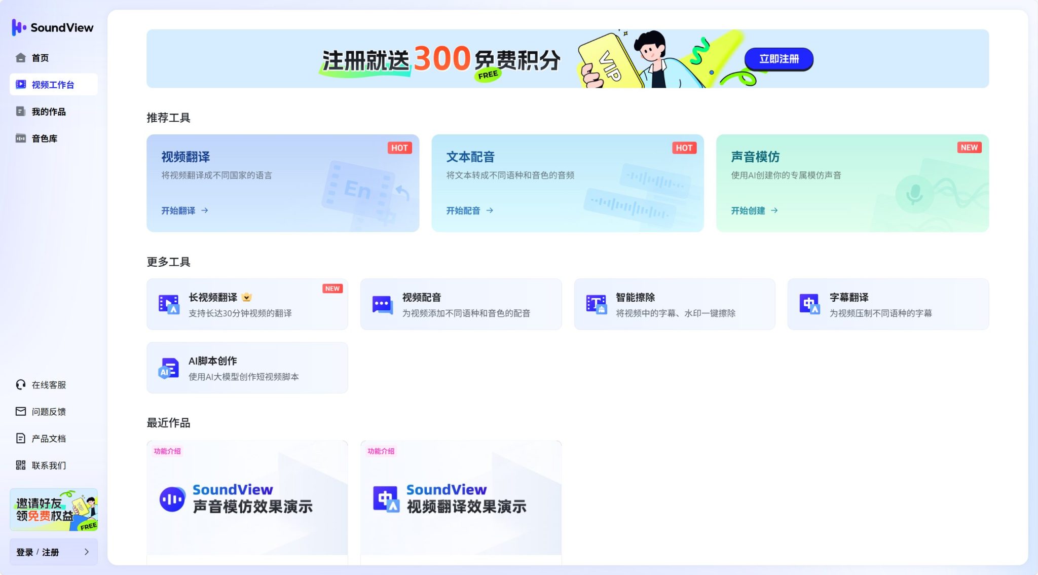Image resolution: width=1038 pixels, height=575 pixels.
Task: Click the 智能擦除 eraser icon
Action: coord(596,304)
